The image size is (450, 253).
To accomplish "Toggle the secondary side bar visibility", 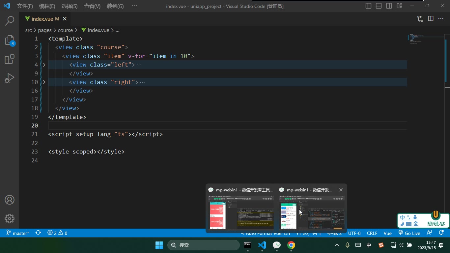I will coord(389,6).
